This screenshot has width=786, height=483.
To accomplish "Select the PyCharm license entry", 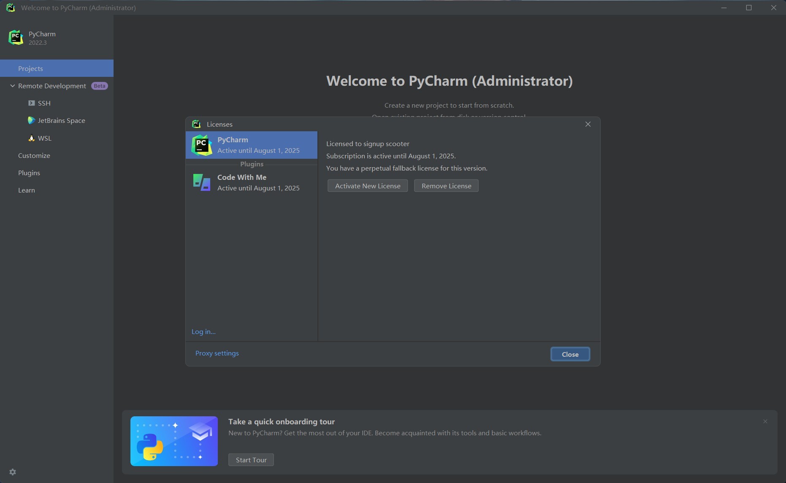I will [251, 145].
